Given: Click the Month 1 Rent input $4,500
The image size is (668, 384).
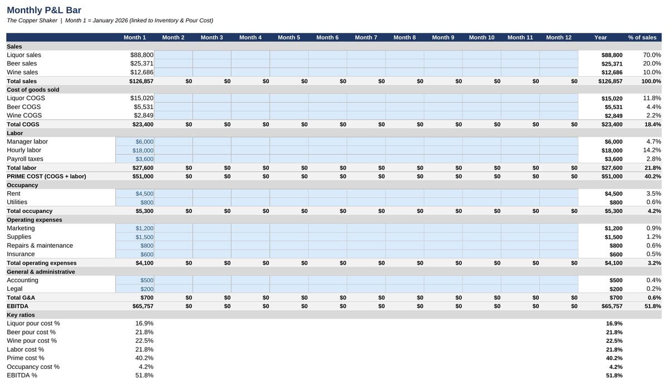Looking at the screenshot, I should click(135, 194).
